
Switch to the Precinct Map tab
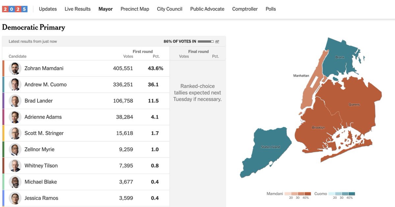click(x=135, y=9)
